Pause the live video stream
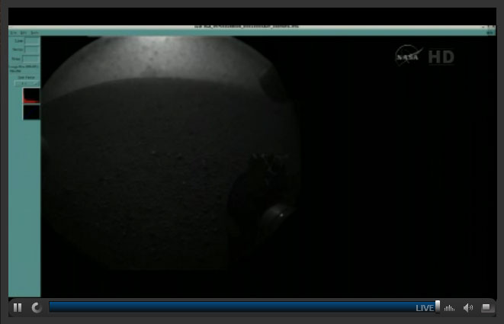Screen dimensions: 504x324 point(18,307)
